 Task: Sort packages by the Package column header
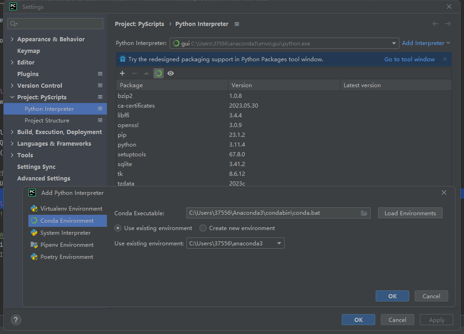[172, 85]
